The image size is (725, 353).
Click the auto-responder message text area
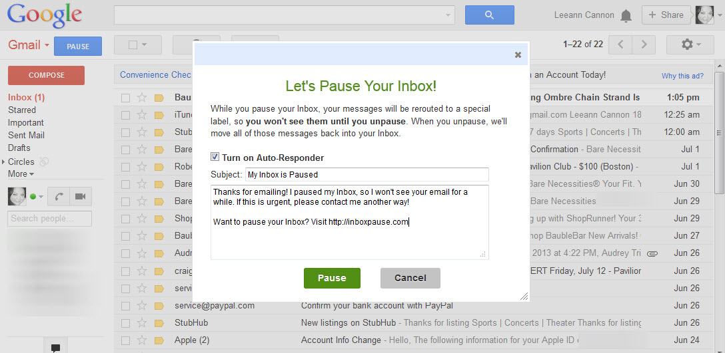pos(350,222)
